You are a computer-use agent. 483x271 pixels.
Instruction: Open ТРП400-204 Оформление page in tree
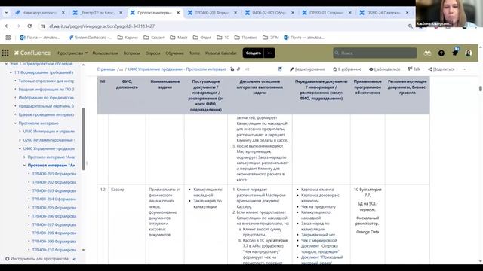tap(54, 199)
